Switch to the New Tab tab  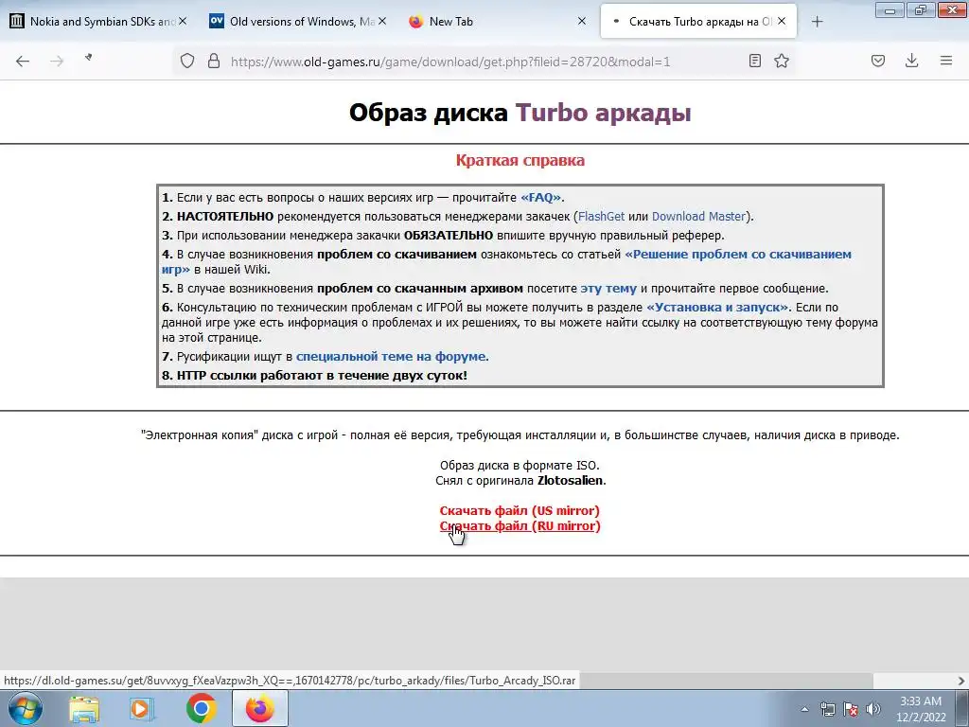click(x=498, y=22)
